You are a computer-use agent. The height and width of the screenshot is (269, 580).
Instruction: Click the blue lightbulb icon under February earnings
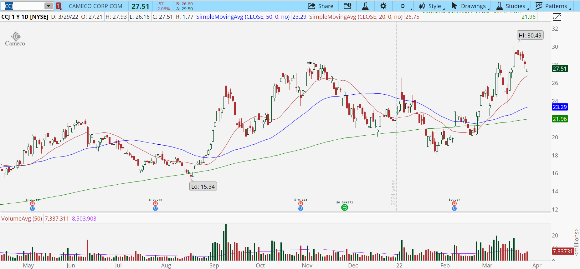pos(454,208)
